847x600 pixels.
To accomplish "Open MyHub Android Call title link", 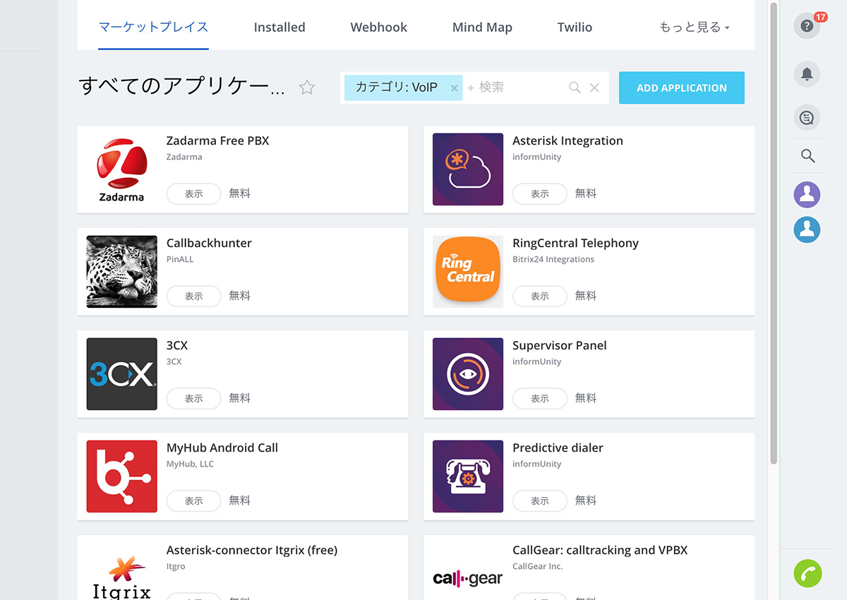I will pos(222,448).
